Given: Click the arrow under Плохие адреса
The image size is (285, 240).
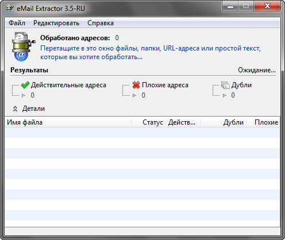Looking at the screenshot, I should (134, 95).
